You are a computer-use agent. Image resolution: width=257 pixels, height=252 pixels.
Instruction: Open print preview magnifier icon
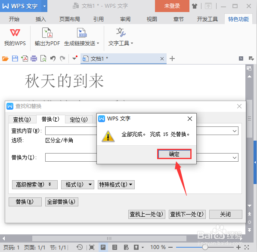coord(43,58)
